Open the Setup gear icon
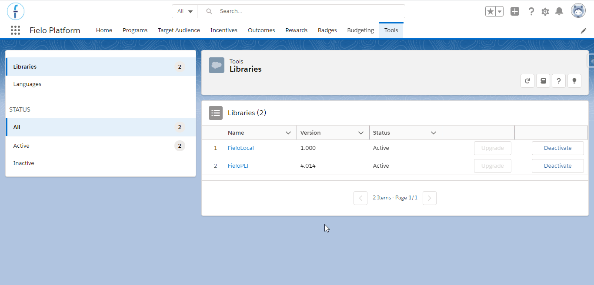The height and width of the screenshot is (285, 594). coord(545,11)
